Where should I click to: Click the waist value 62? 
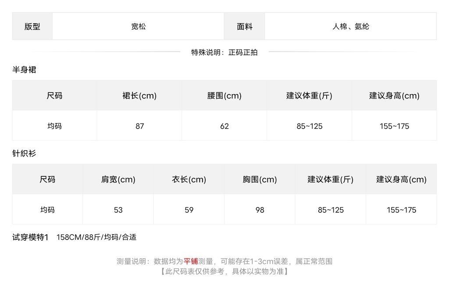tap(224, 126)
